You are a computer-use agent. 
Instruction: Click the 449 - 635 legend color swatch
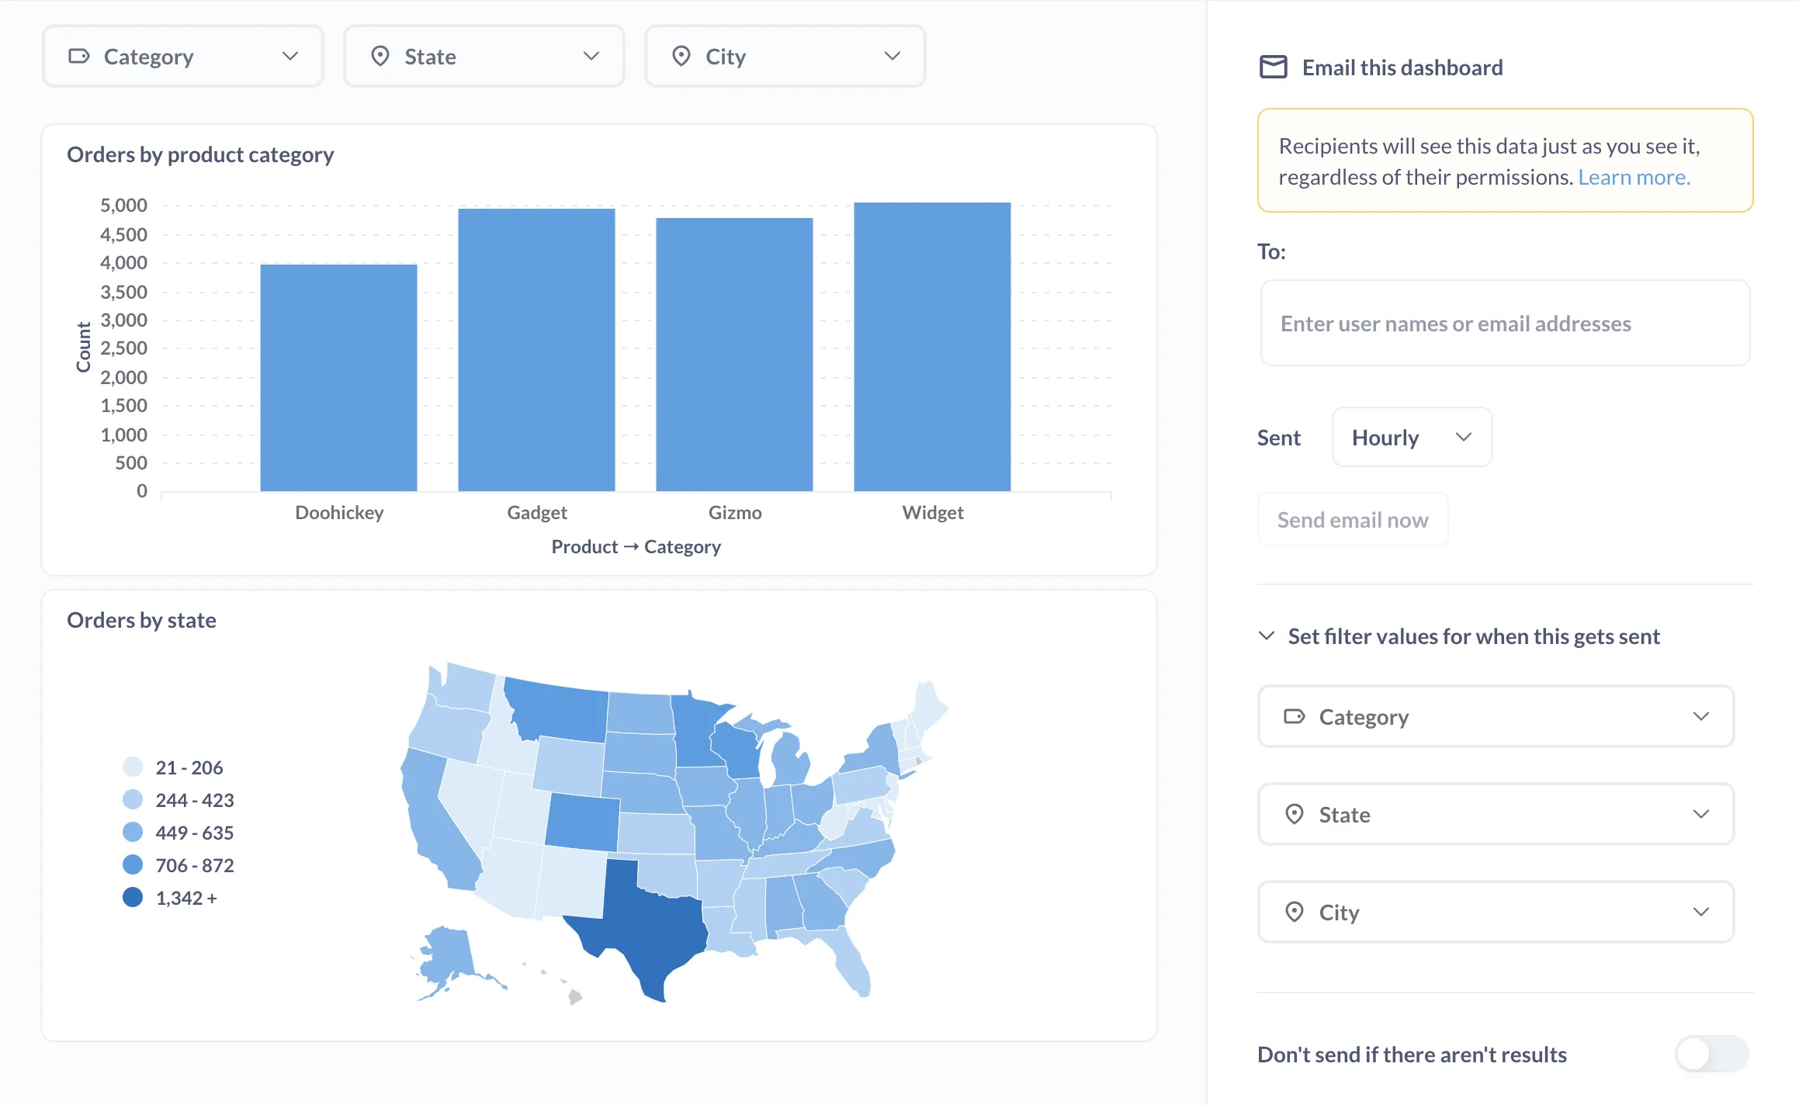[133, 832]
